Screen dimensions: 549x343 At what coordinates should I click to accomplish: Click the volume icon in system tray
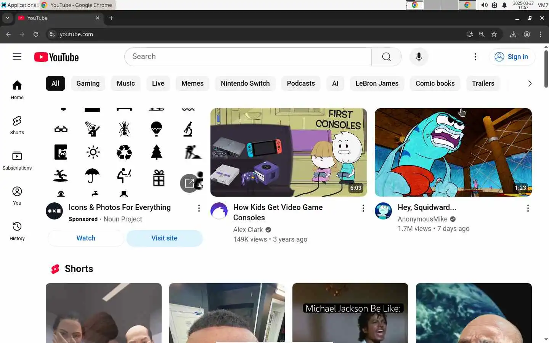[484, 5]
